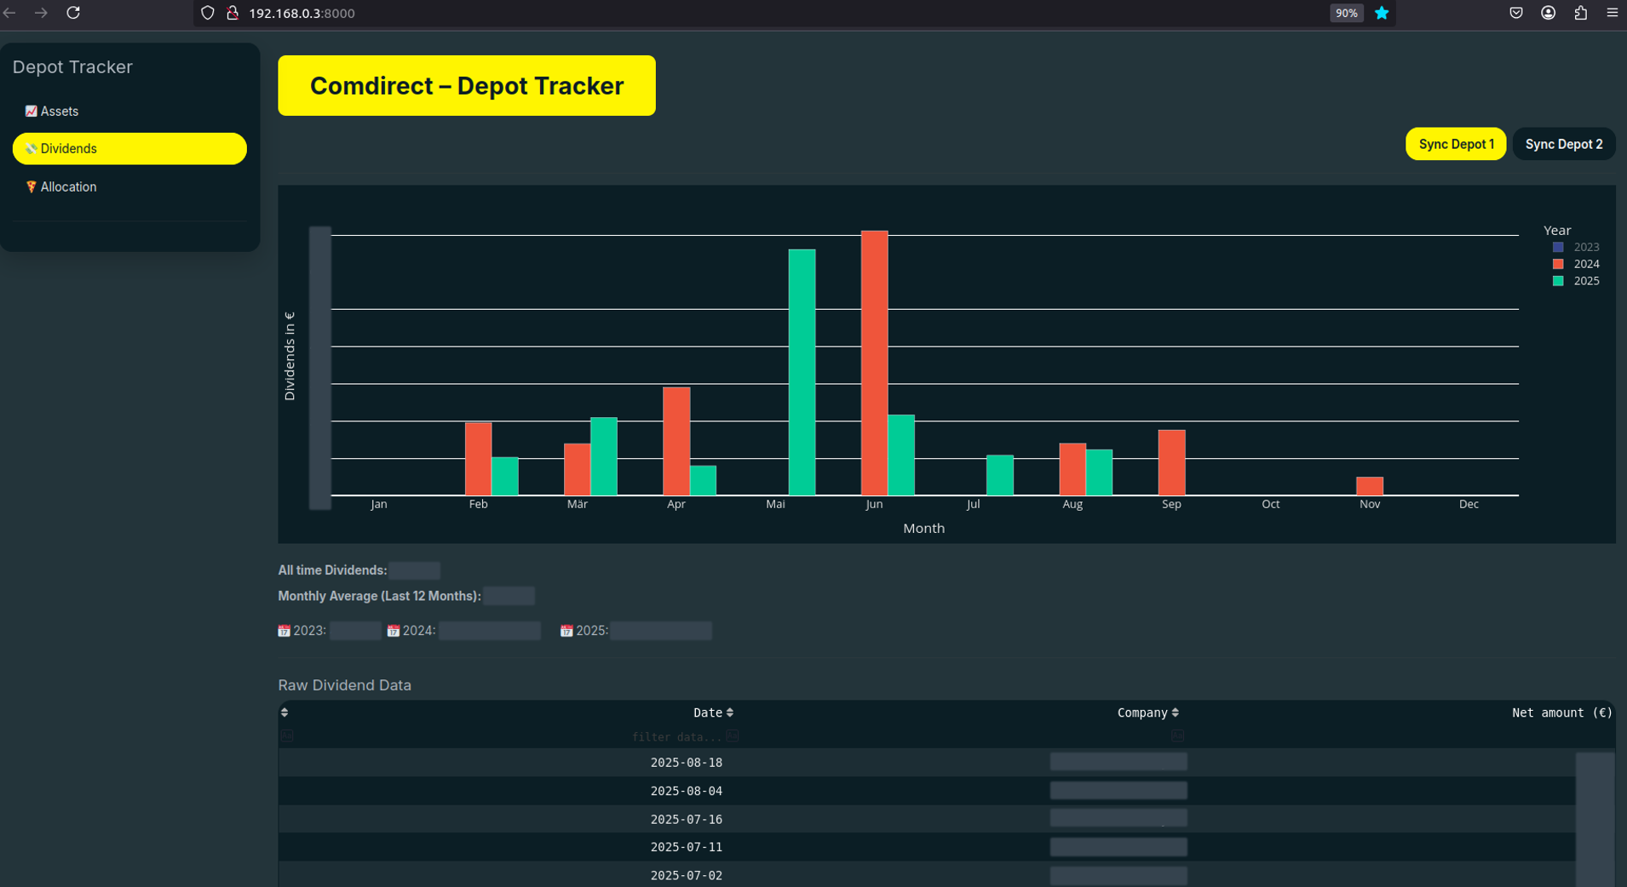This screenshot has height=887, width=1627.
Task: Toggle 2023 series in chart legend
Action: point(1576,247)
